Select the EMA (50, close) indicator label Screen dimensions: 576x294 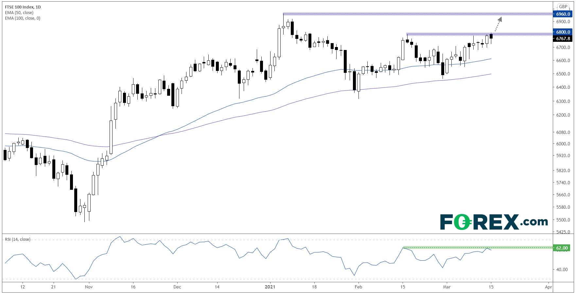point(19,13)
